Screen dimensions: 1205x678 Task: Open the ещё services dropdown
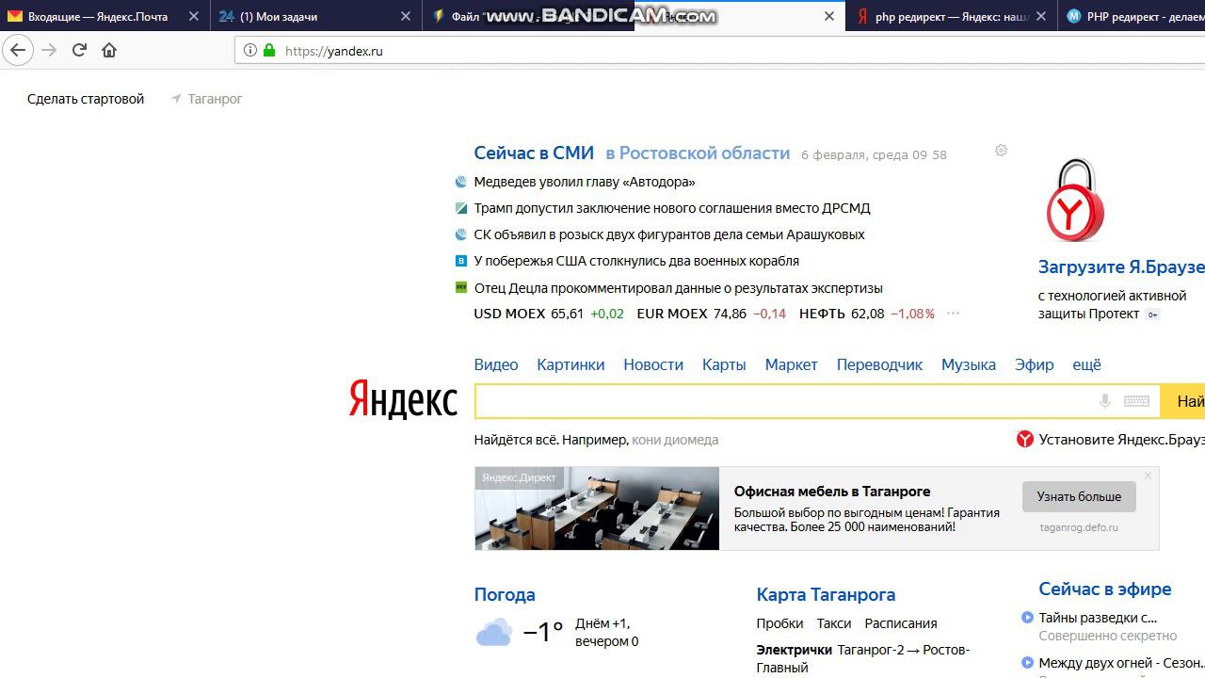point(1086,364)
